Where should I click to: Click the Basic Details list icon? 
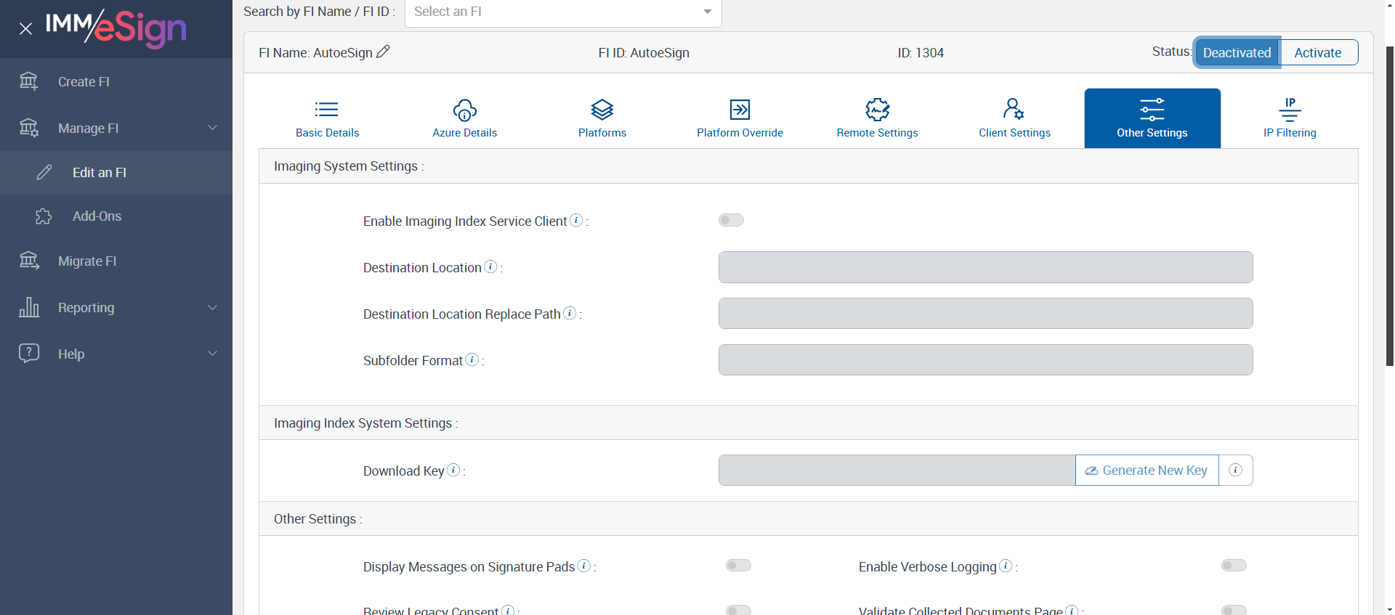[x=327, y=110]
